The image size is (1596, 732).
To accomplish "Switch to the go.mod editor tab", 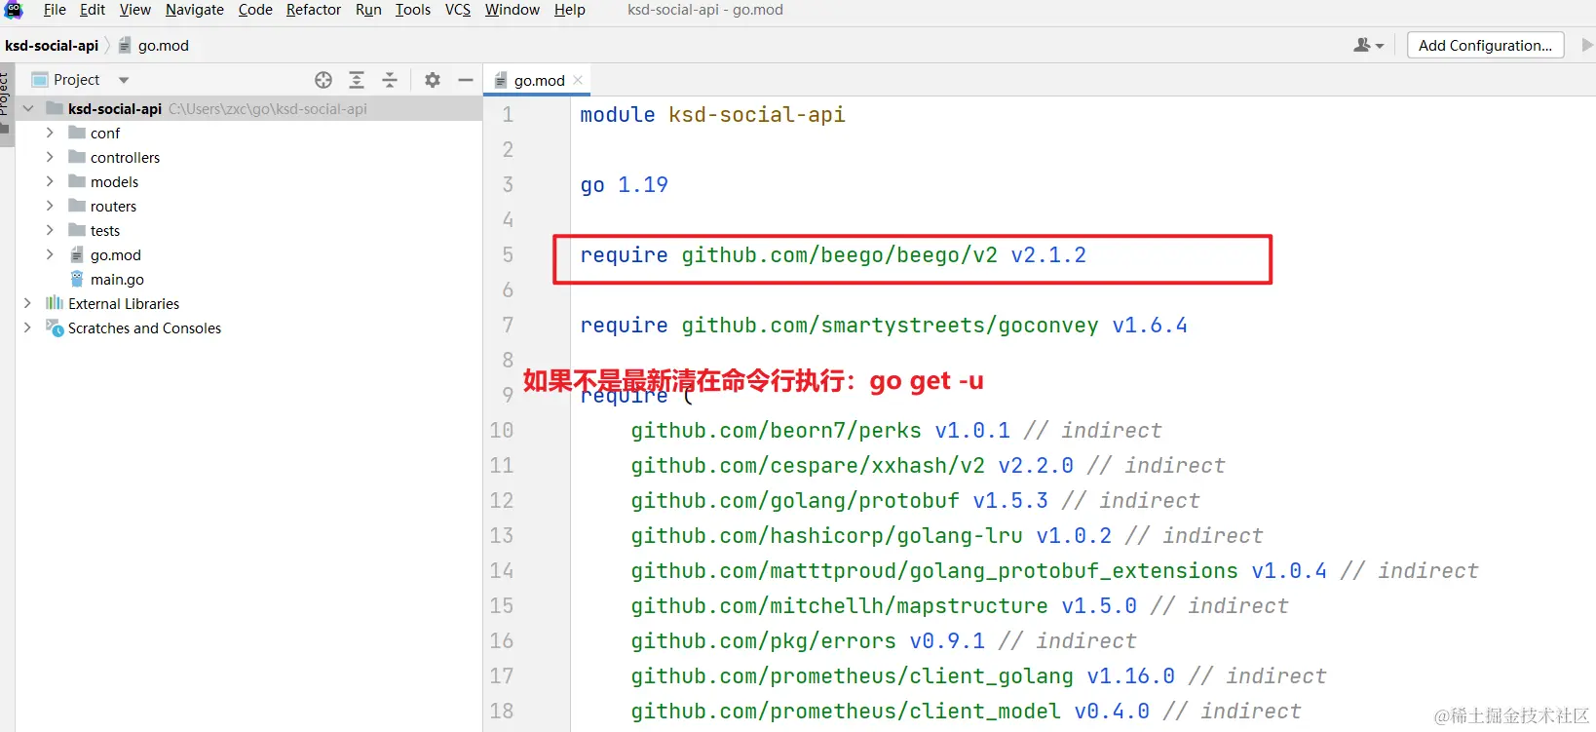I will click(x=539, y=80).
